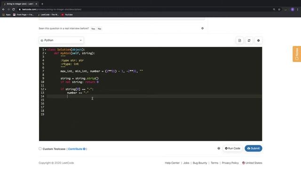This screenshot has width=301, height=169.
Task: Reload the LeetCode page
Action: tap(14, 9)
